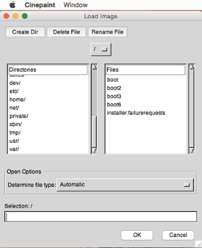Viewport: 202px width, 248px height.
Task: Click the Rename File button
Action: coord(108,32)
